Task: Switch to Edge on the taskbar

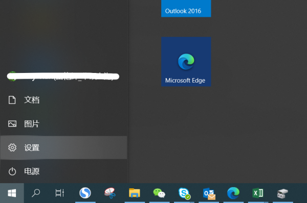Action: click(233, 193)
